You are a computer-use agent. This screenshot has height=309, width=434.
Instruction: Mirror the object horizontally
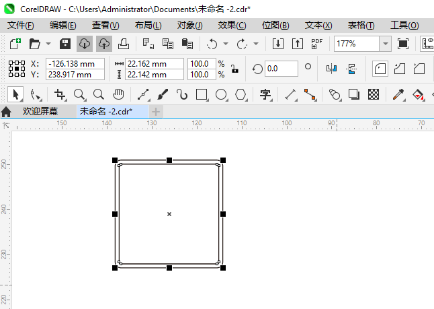331,69
